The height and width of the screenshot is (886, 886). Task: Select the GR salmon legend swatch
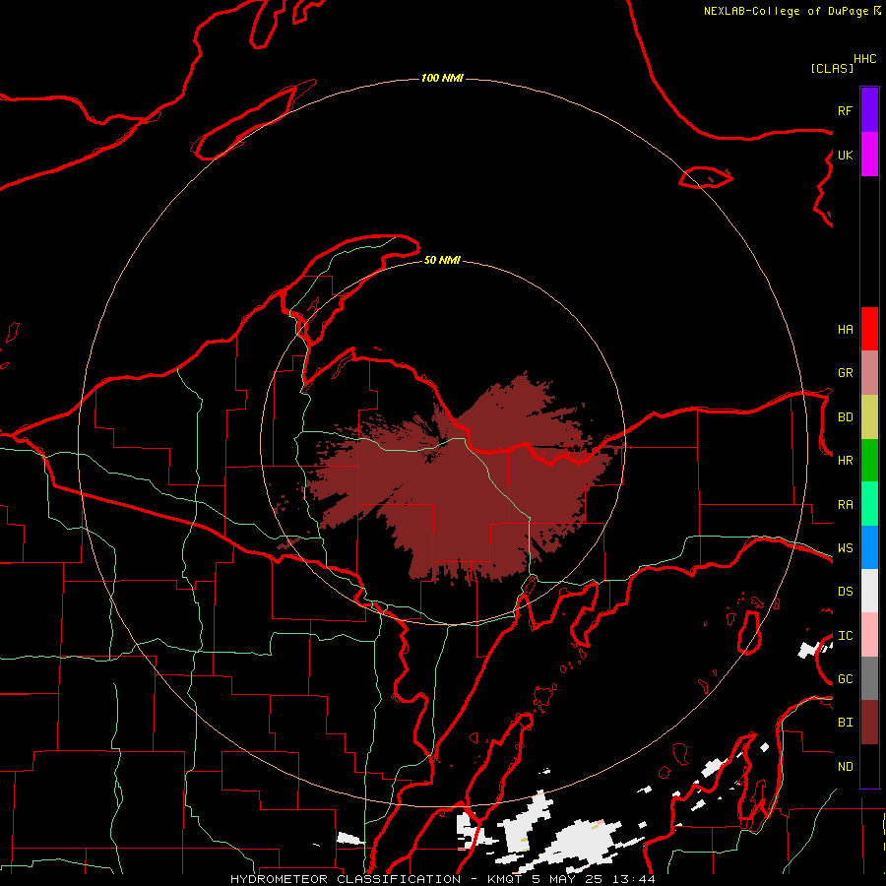tap(869, 373)
